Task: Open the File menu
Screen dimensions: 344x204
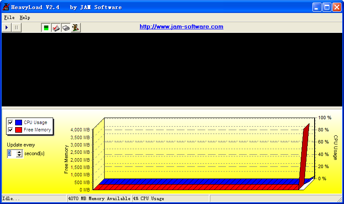Action: pyautogui.click(x=9, y=18)
